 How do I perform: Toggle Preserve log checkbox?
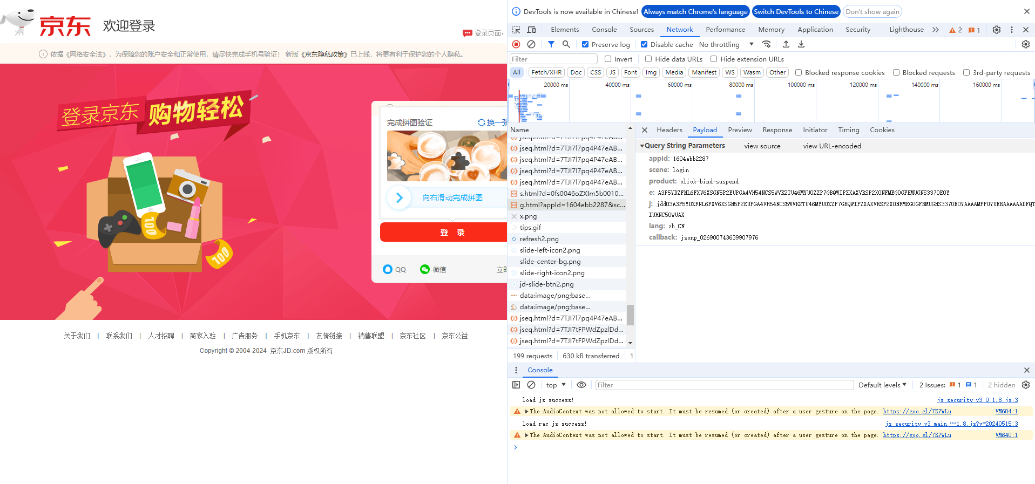[585, 44]
